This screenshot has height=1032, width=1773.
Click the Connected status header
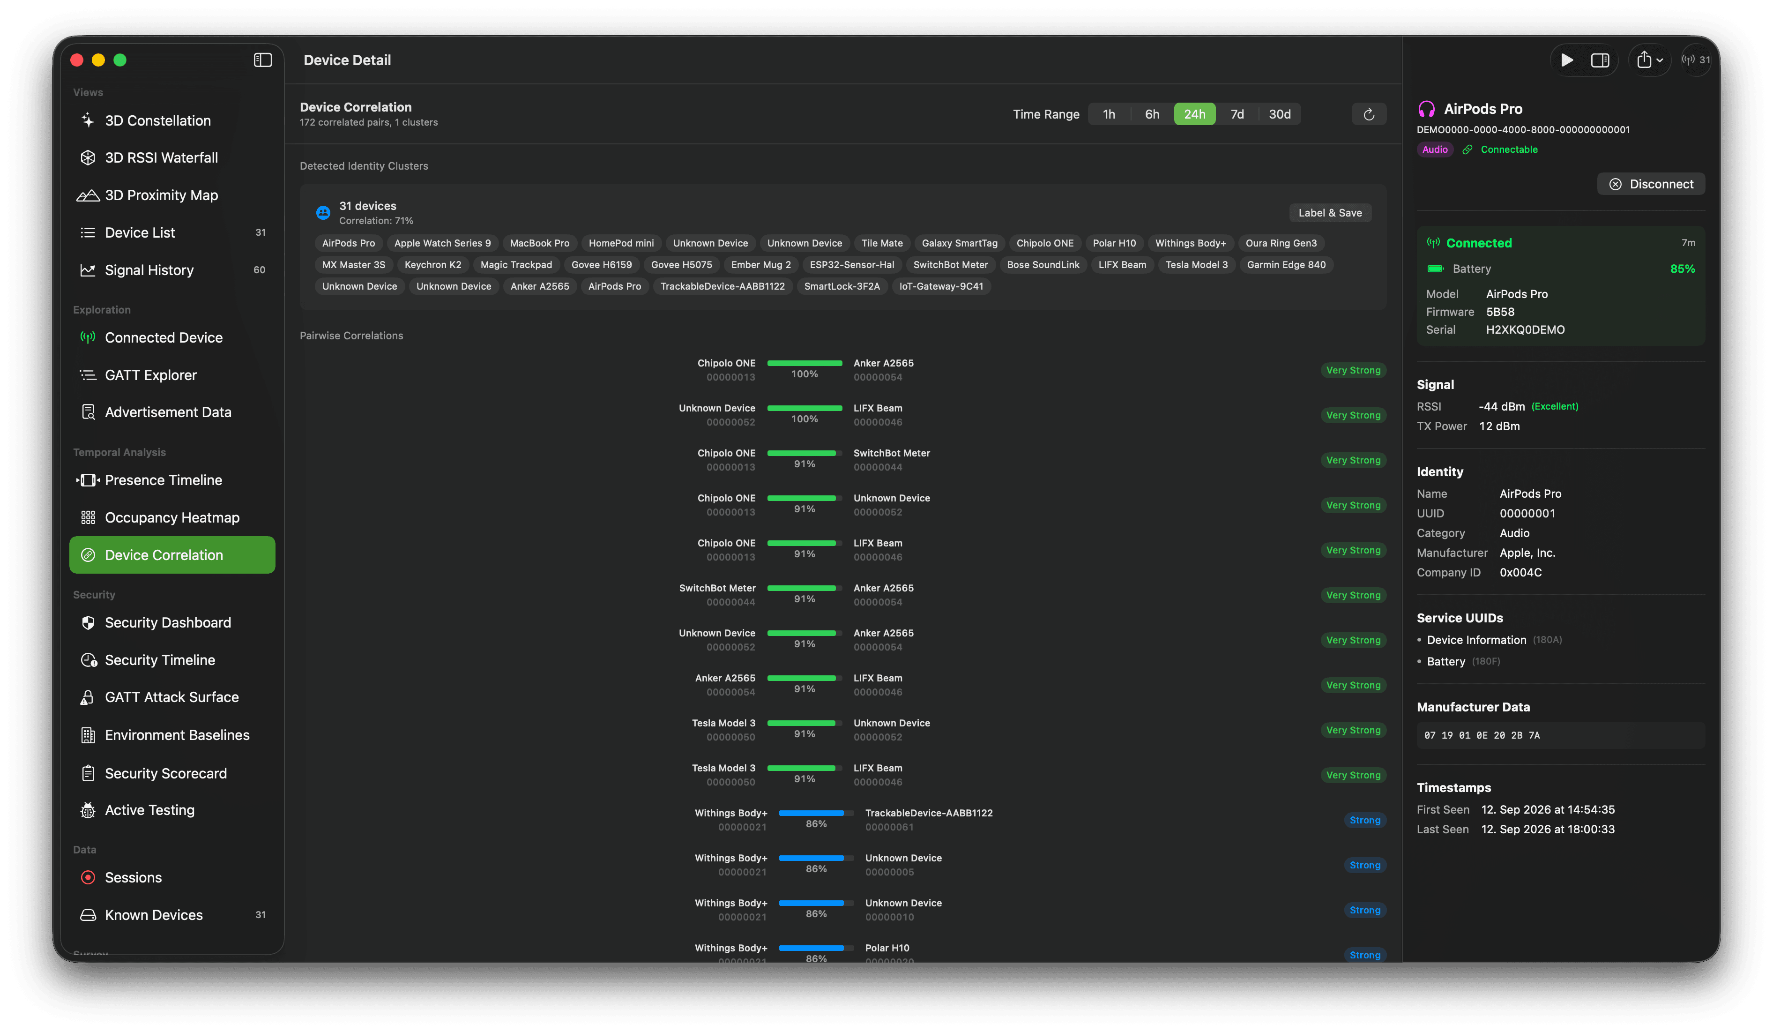(x=1479, y=243)
